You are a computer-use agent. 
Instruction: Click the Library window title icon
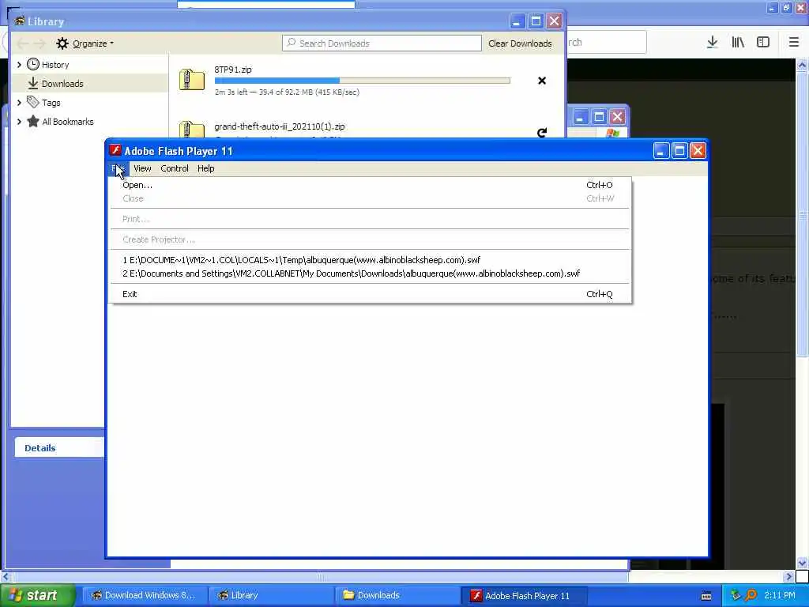(x=20, y=21)
